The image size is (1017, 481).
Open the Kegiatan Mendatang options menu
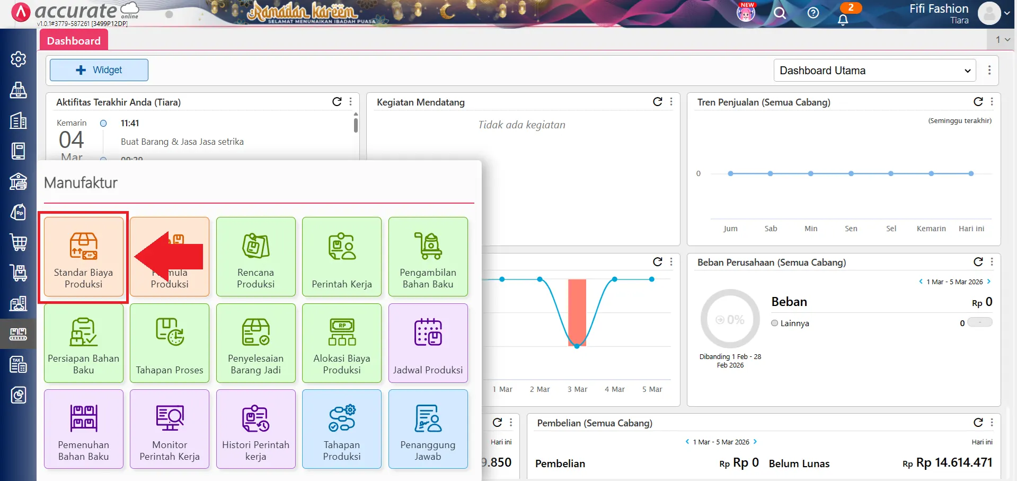[x=671, y=101]
